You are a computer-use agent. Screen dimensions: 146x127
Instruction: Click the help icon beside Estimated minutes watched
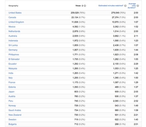pos(125,6)
